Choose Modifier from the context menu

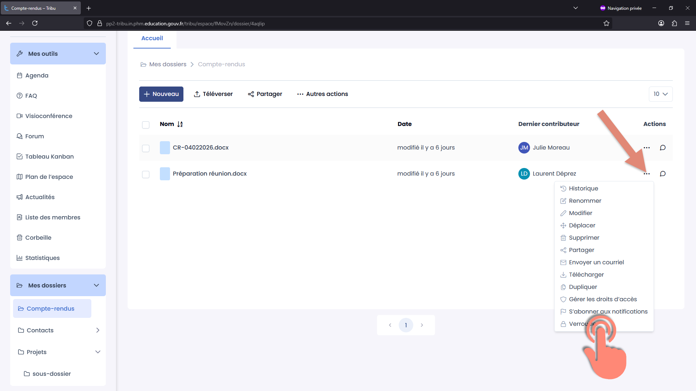tap(604, 213)
